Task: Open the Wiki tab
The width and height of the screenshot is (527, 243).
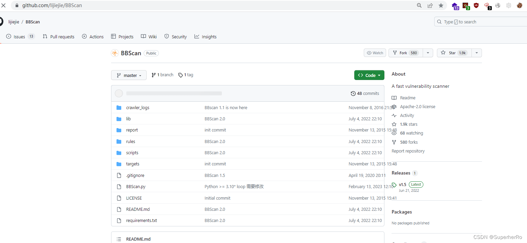Action: 149,37
